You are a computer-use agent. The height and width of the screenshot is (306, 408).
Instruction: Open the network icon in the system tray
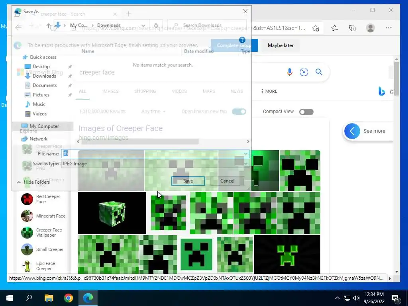pyautogui.click(x=347, y=298)
